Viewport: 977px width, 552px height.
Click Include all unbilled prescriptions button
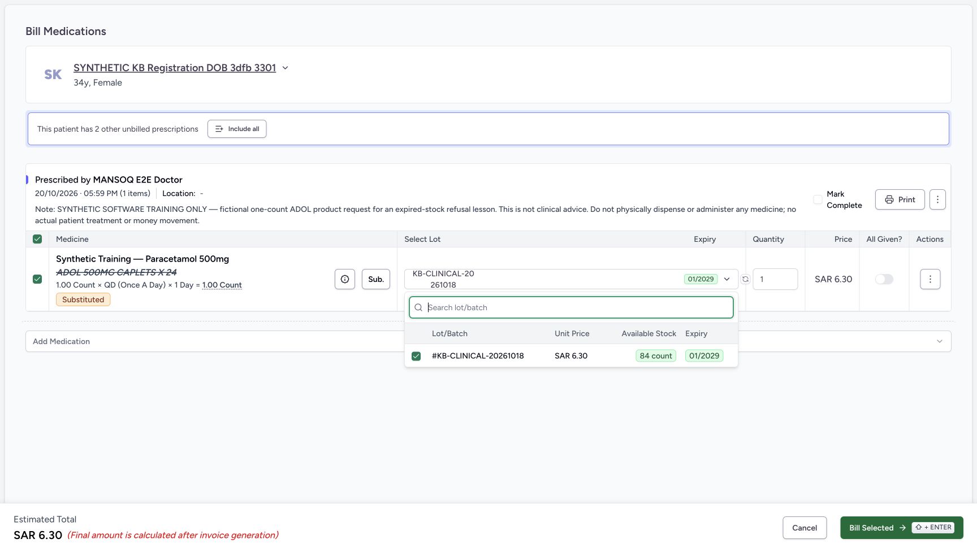(x=237, y=129)
